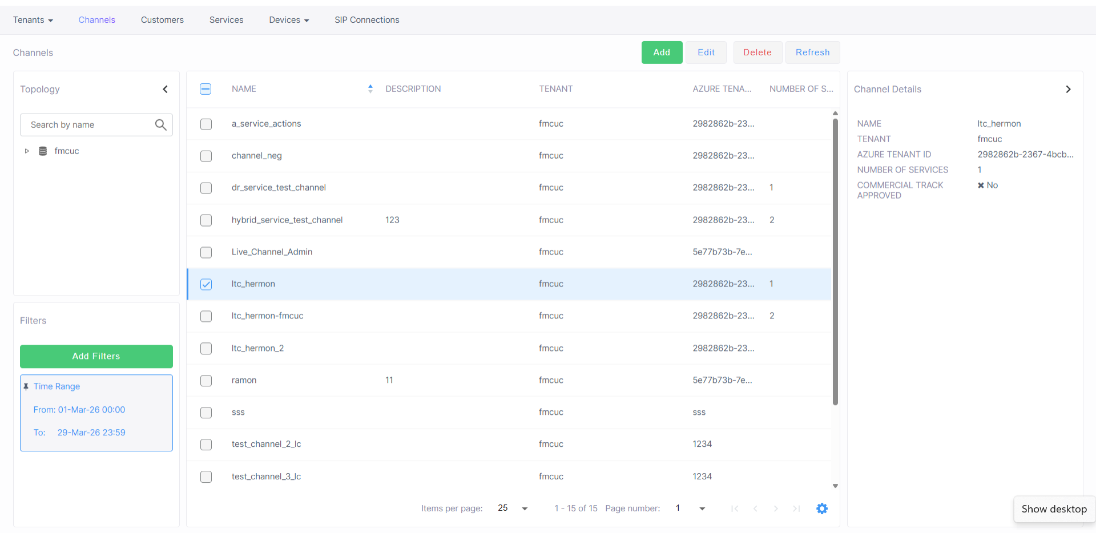The image size is (1096, 533).
Task: Collapse the Topology panel with left chevron
Action: (165, 89)
